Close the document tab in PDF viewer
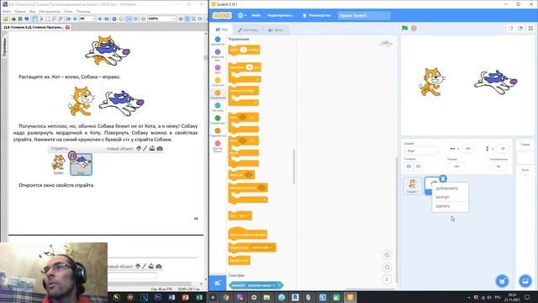This screenshot has height=303, width=538. [x=67, y=27]
